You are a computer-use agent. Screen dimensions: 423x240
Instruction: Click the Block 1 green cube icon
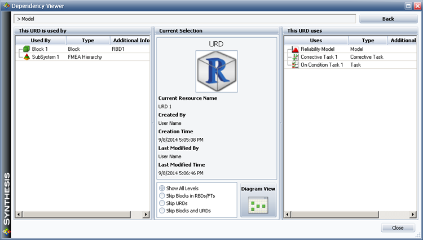(x=27, y=49)
